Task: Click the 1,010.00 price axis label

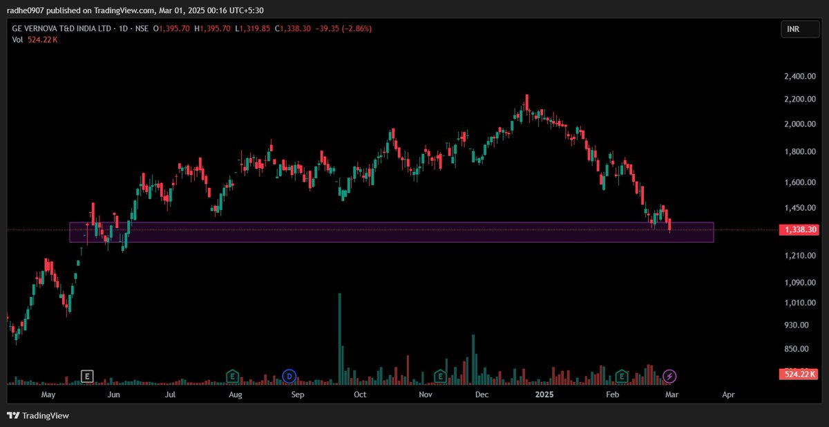Action: click(800, 303)
